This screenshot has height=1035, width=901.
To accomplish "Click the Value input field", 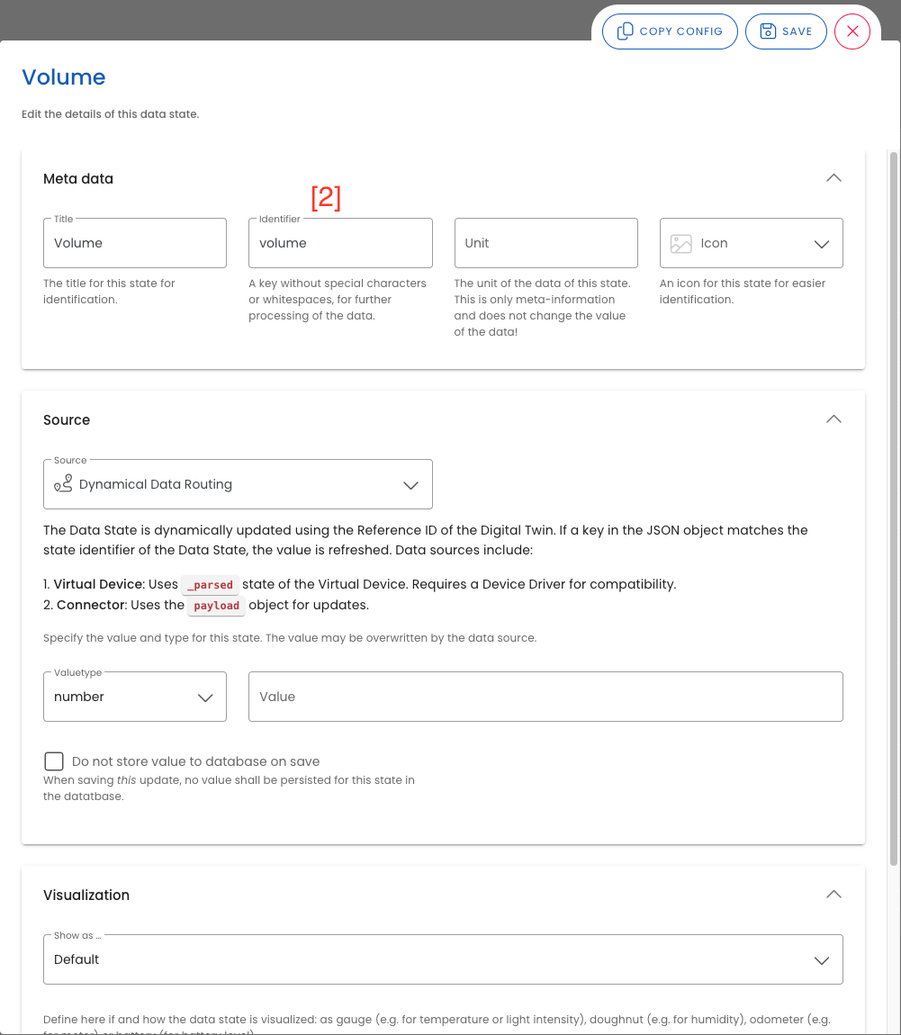I will tap(545, 697).
